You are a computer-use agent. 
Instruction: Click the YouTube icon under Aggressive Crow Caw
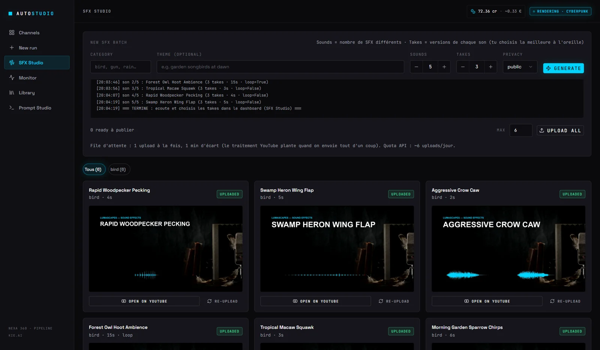(466, 301)
